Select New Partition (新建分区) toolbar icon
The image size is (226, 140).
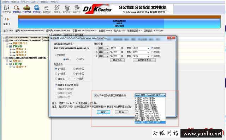47,9
